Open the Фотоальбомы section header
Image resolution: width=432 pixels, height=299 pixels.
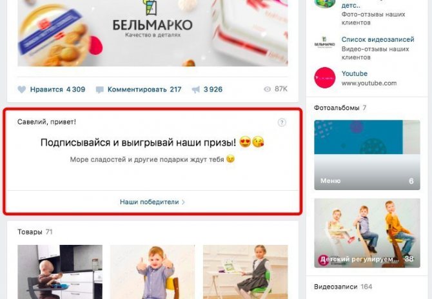point(337,108)
